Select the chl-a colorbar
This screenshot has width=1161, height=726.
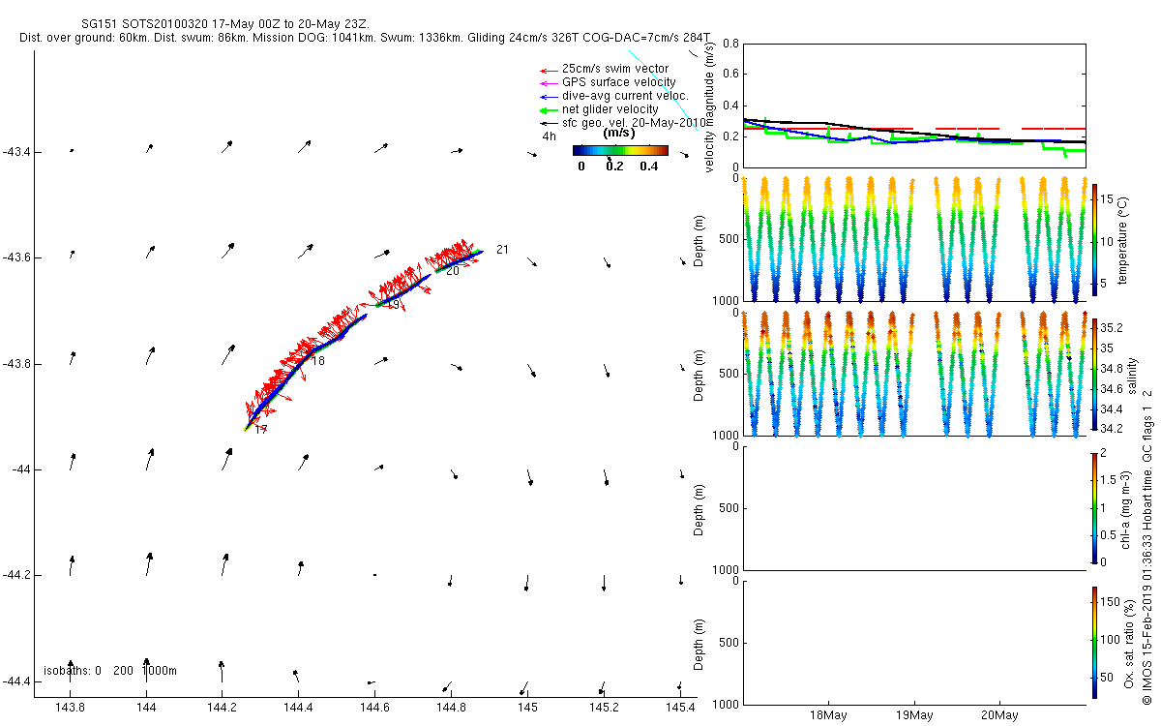(1095, 507)
